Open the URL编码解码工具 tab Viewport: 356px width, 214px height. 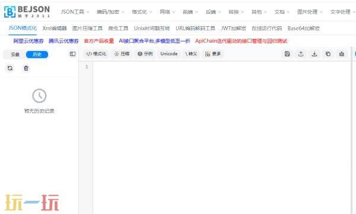[195, 28]
